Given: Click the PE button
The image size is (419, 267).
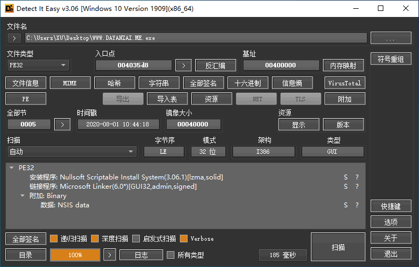Looking at the screenshot, I should click(x=26, y=99).
